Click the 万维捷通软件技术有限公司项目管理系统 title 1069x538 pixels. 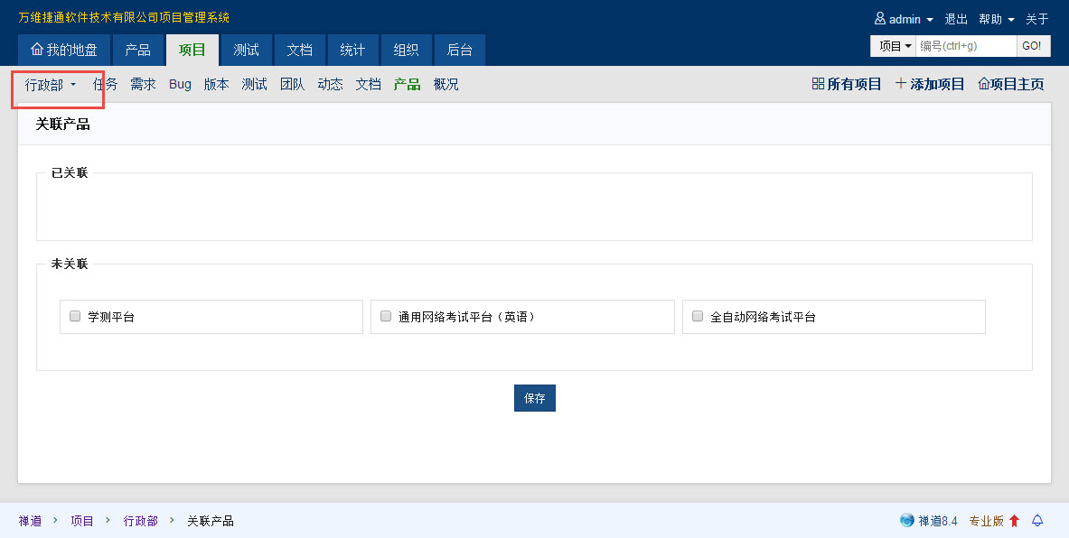(124, 17)
